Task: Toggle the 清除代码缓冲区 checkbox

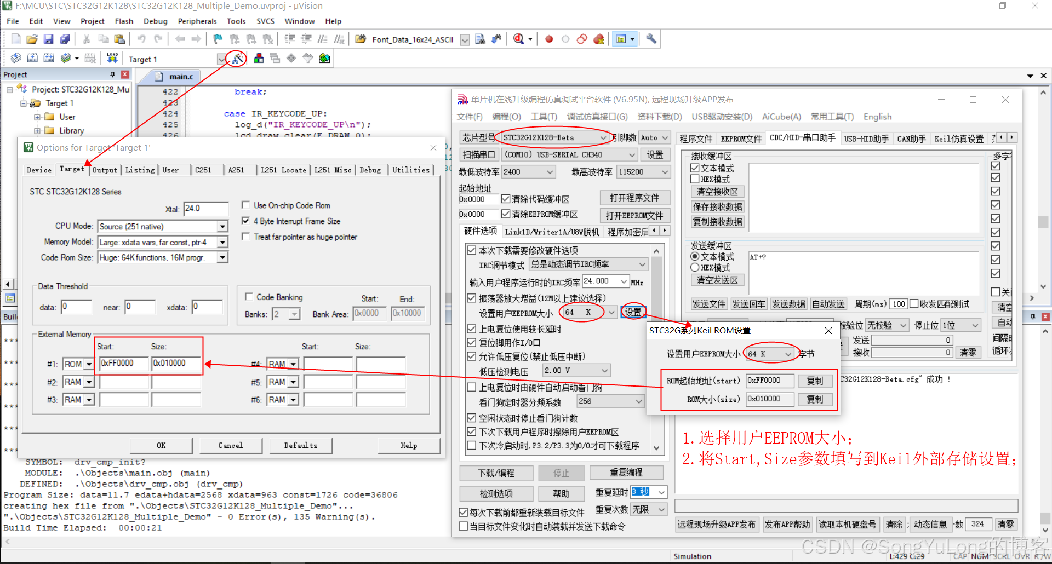Action: (506, 199)
